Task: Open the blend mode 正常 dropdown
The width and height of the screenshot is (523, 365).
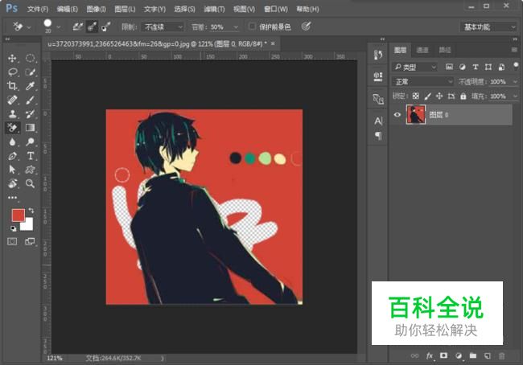Action: click(423, 82)
